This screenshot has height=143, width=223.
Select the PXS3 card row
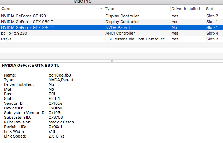pos(111,39)
